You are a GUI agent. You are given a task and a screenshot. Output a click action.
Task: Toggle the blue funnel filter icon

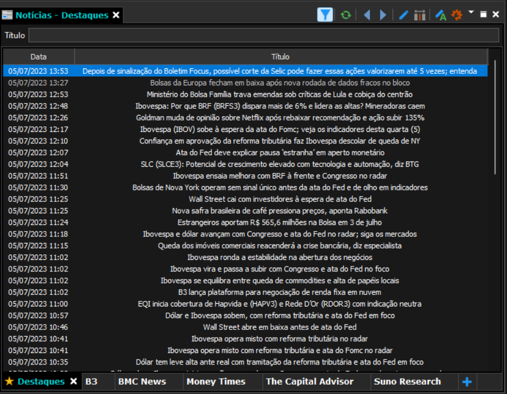[325, 15]
